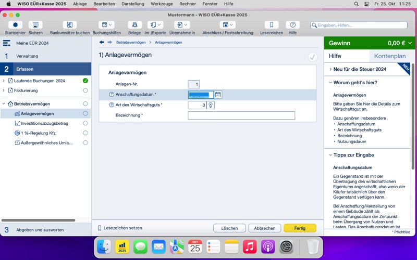Collapse the Worum geht's hier? section
Screen dimensions: 417x260
(x=330, y=83)
